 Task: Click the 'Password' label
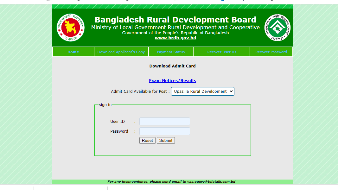click(119, 131)
